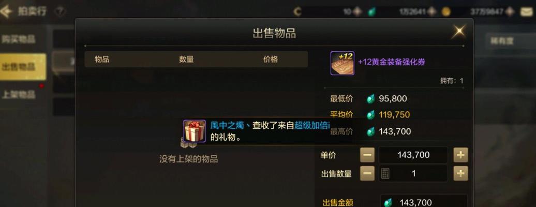Screen dimensions: 536x207
Task: Switch to the 上架物品 tab
Action: click(19, 94)
